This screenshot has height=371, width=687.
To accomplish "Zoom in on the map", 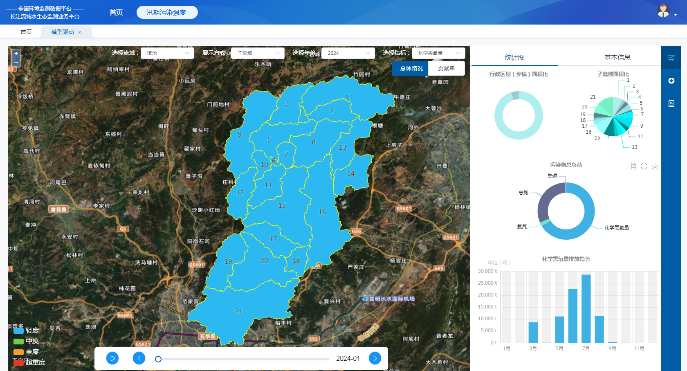I will click(16, 54).
